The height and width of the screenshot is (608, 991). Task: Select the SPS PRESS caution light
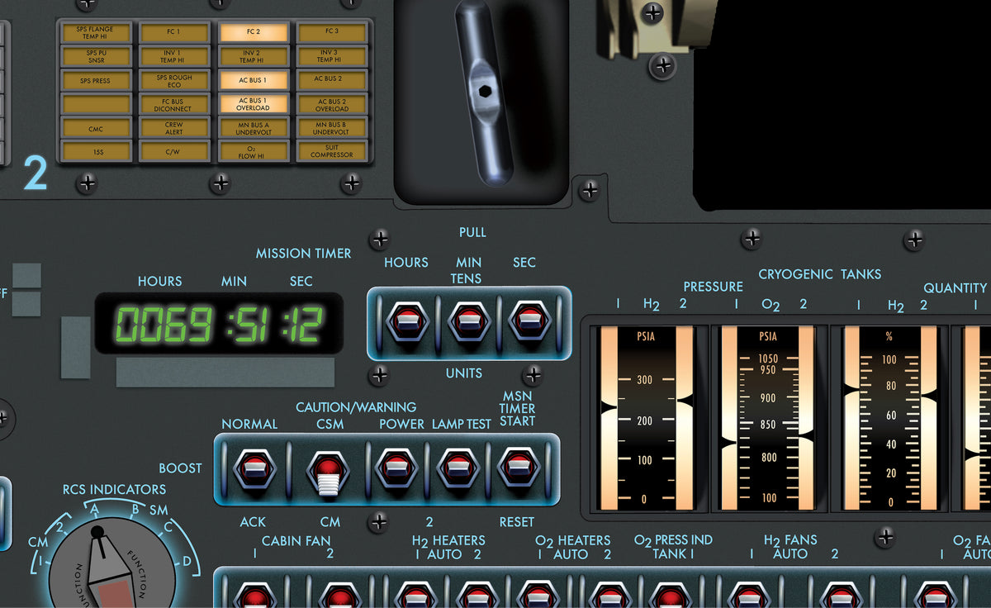[95, 80]
